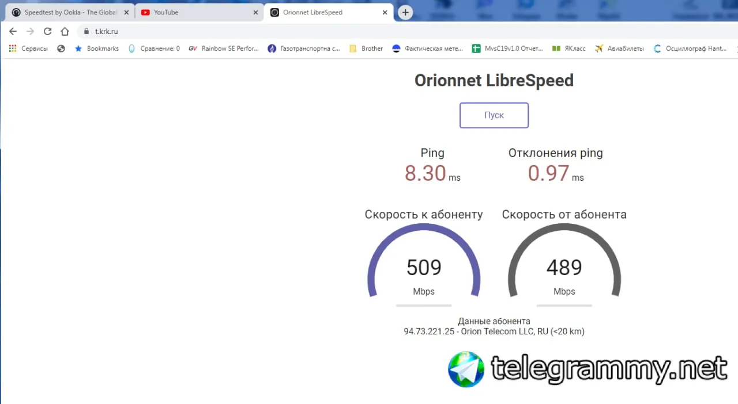Click the Отклонения ping label
738x404 pixels.
[556, 153]
